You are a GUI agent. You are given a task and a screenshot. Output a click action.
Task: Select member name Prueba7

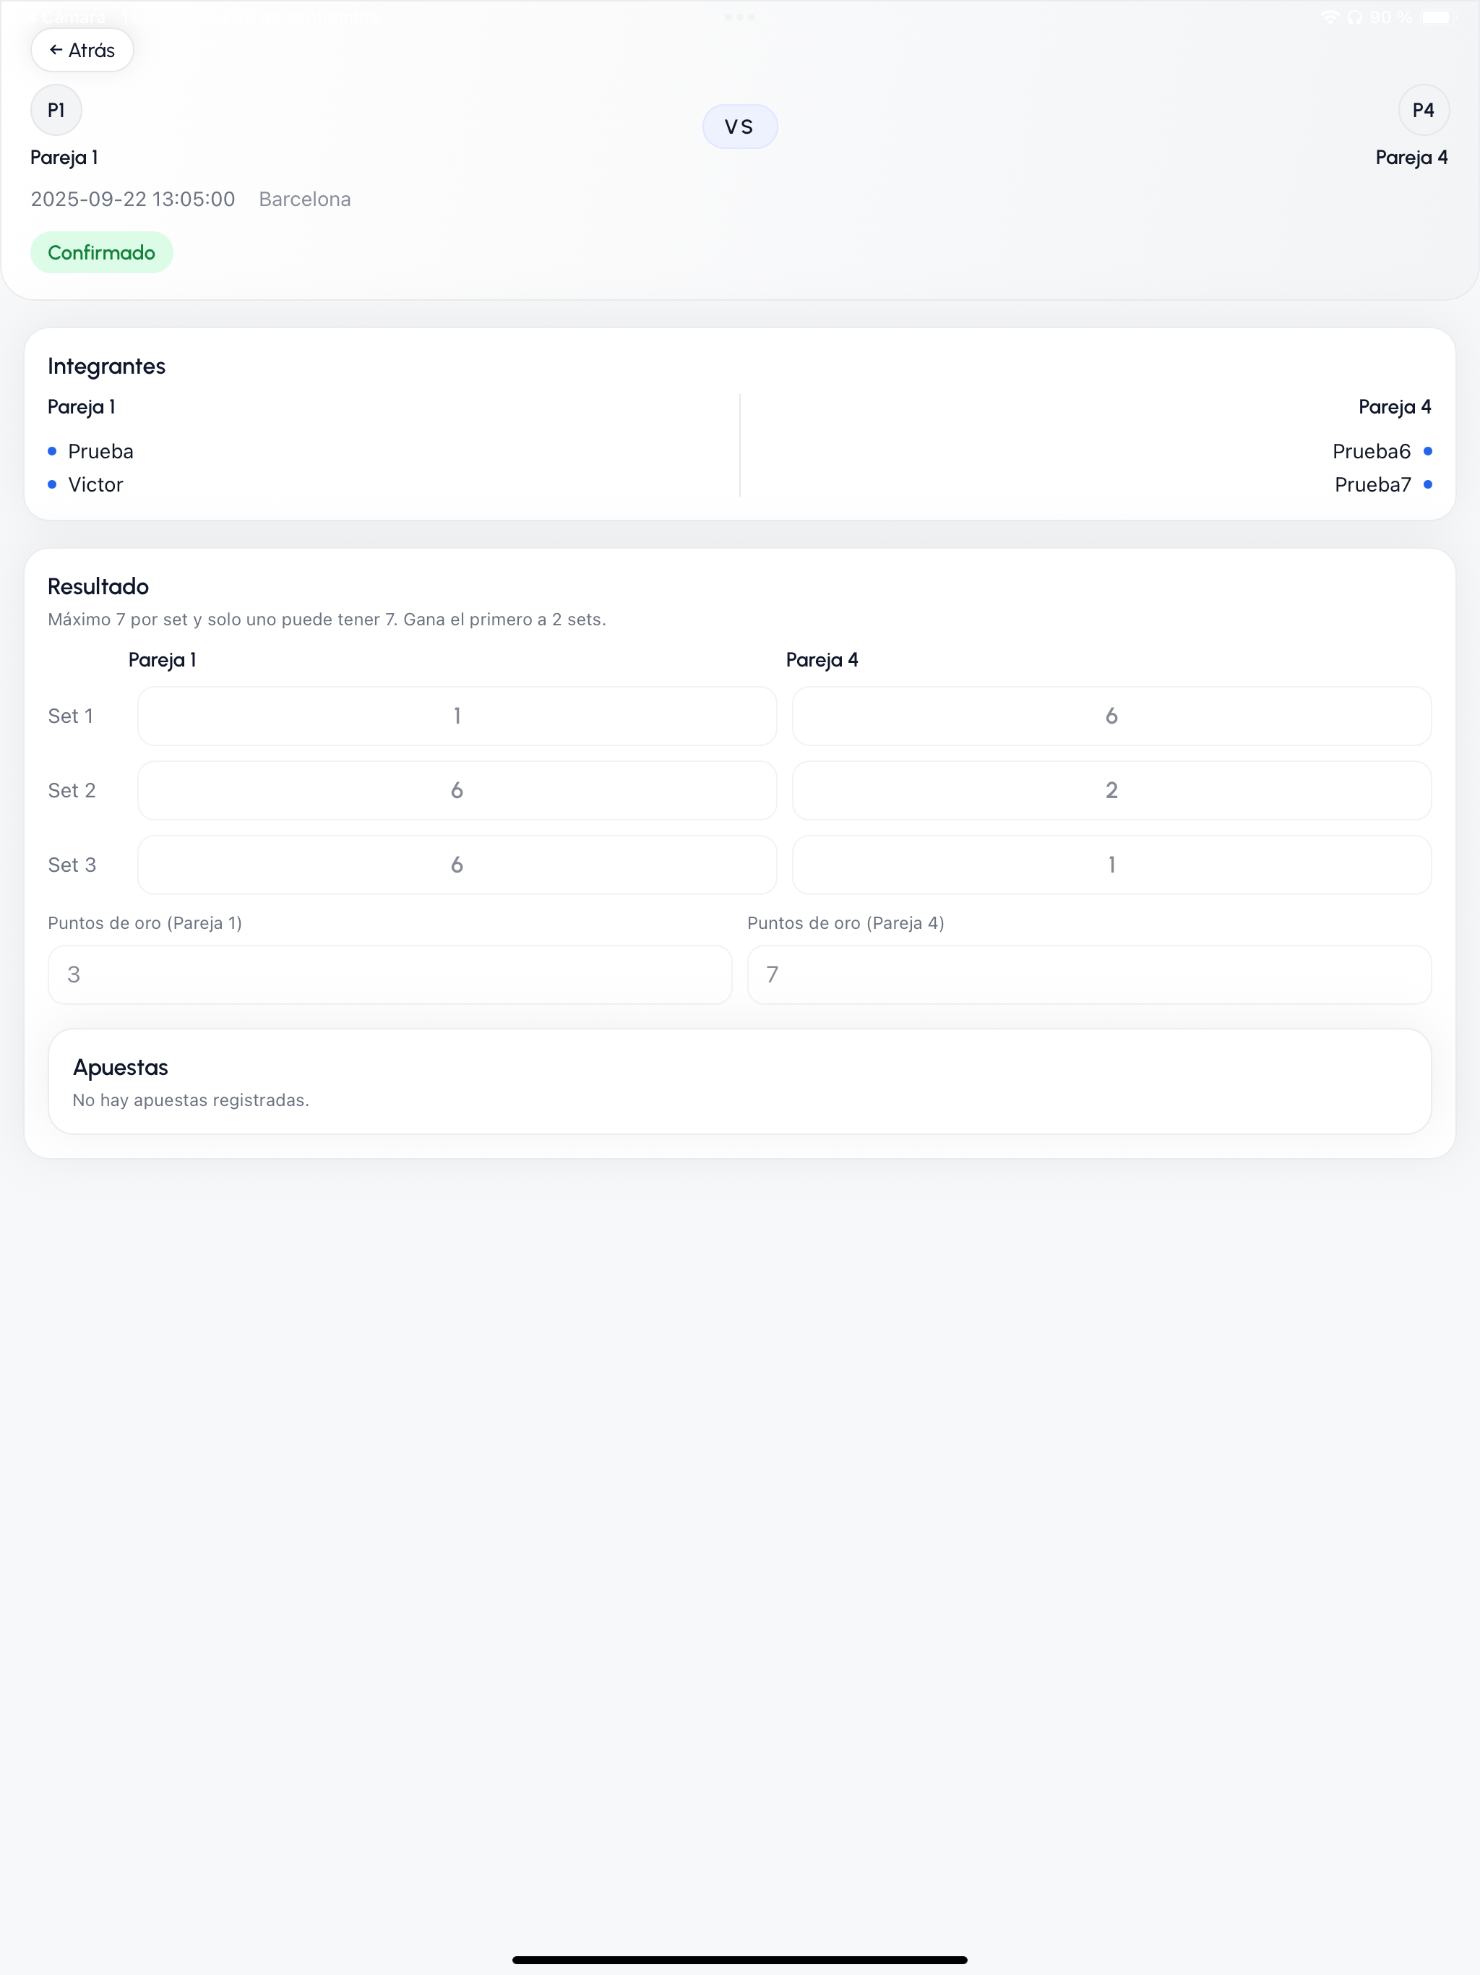pyautogui.click(x=1373, y=485)
